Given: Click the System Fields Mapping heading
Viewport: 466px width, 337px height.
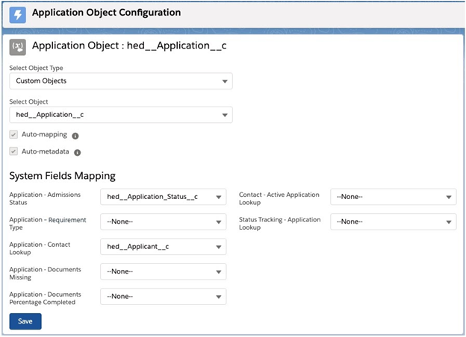Looking at the screenshot, I should [62, 176].
